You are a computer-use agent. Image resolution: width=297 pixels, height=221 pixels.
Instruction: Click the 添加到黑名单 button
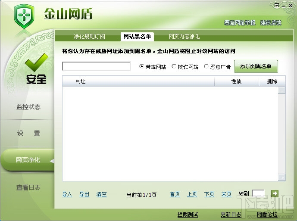tap(256, 66)
